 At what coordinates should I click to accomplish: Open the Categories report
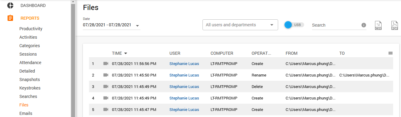pyautogui.click(x=30, y=46)
